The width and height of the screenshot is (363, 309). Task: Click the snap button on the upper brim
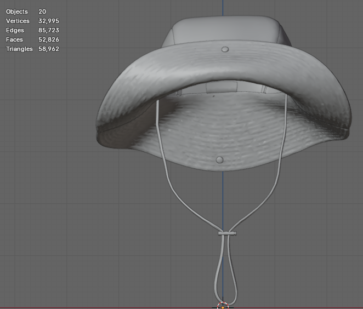point(225,50)
